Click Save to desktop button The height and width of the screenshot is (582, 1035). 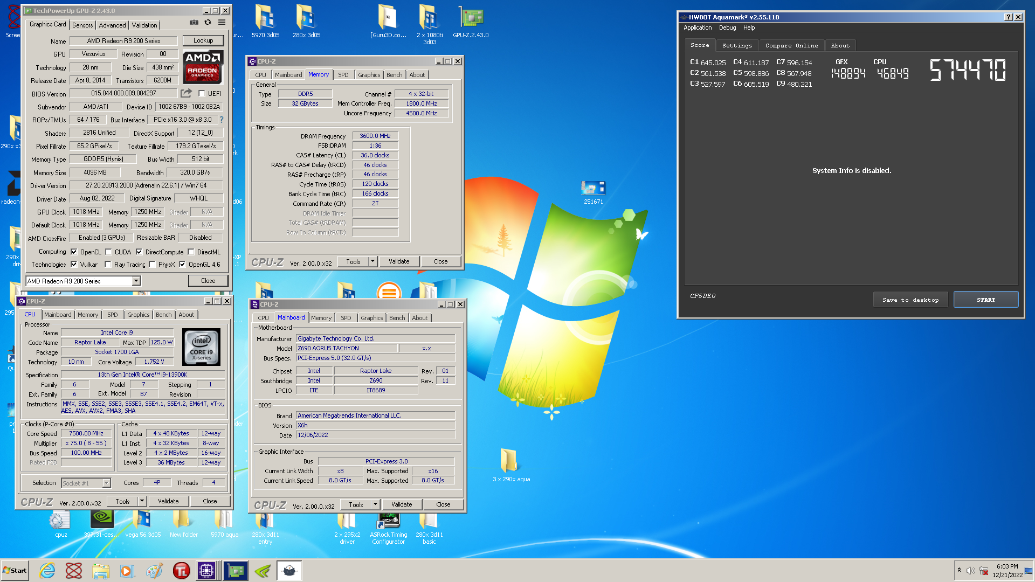[910, 300]
